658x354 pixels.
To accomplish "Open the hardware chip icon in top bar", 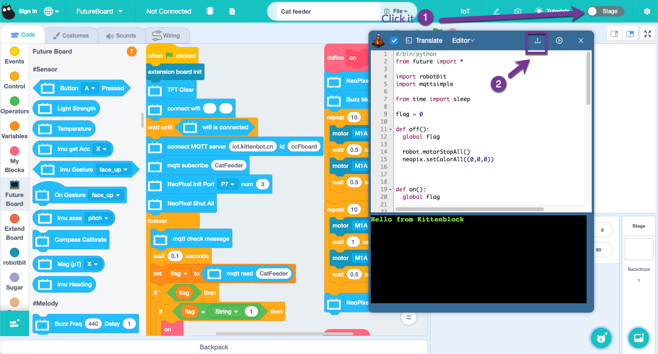I will (x=210, y=11).
